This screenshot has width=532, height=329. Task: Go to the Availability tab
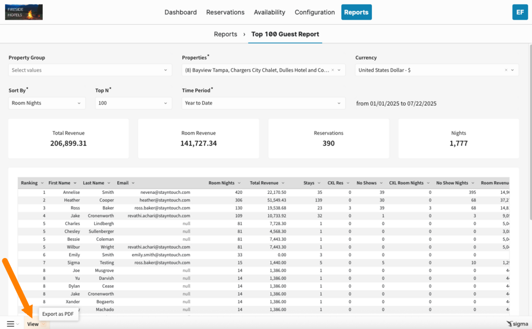(269, 12)
